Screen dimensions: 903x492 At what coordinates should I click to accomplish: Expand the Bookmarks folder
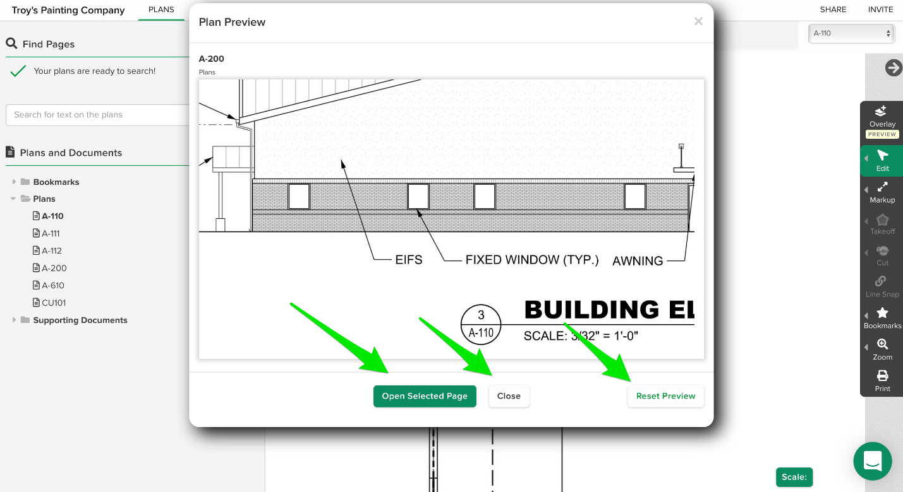pos(14,182)
